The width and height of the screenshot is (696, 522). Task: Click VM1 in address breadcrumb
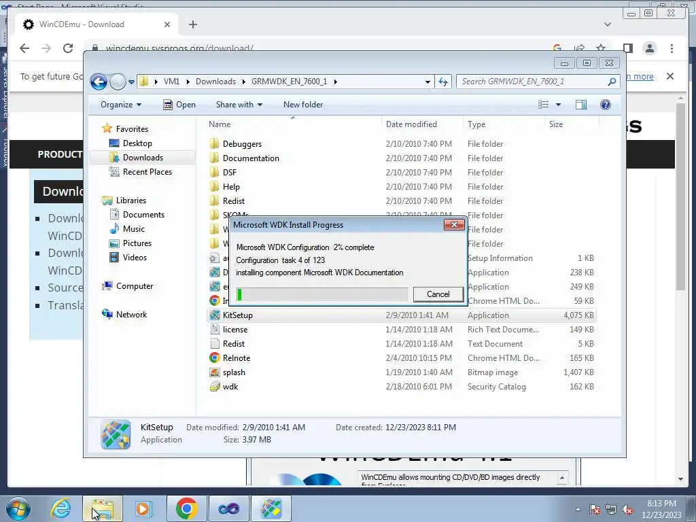point(171,82)
